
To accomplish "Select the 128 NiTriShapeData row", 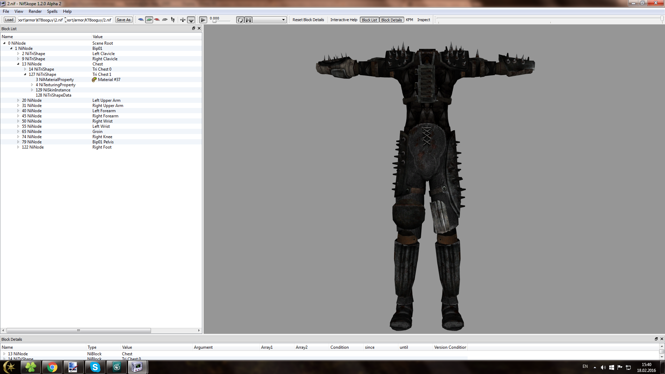I will (x=101, y=95).
